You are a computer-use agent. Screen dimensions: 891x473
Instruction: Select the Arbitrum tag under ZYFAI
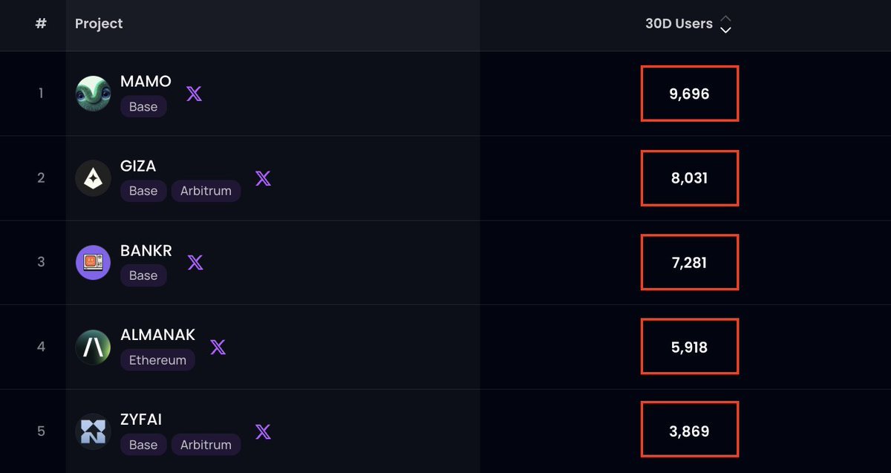point(206,445)
